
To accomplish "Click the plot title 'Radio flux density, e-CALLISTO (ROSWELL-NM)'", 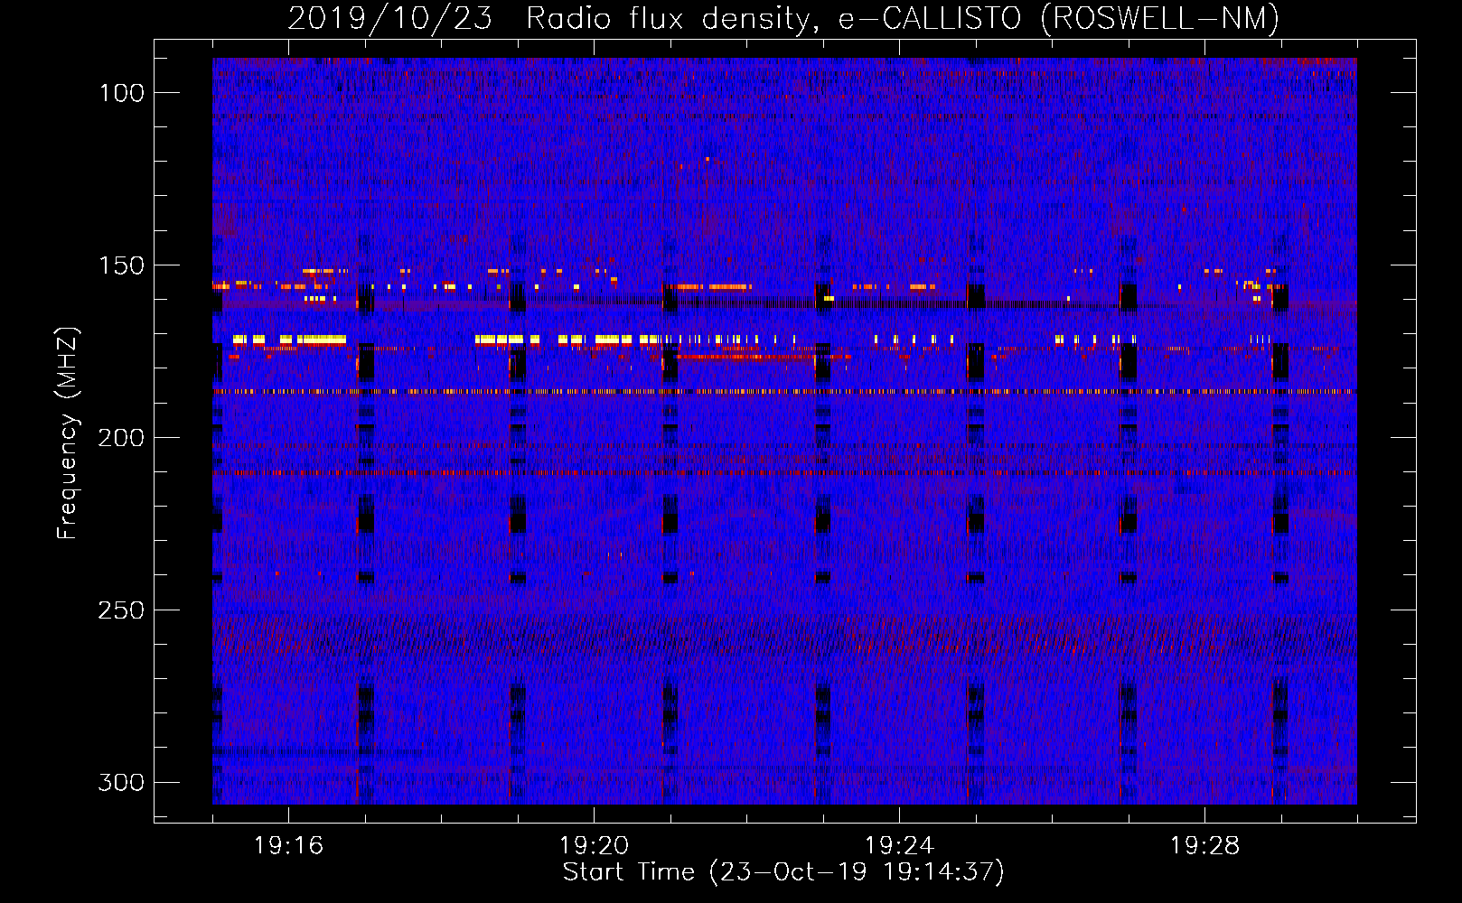I will click(903, 18).
